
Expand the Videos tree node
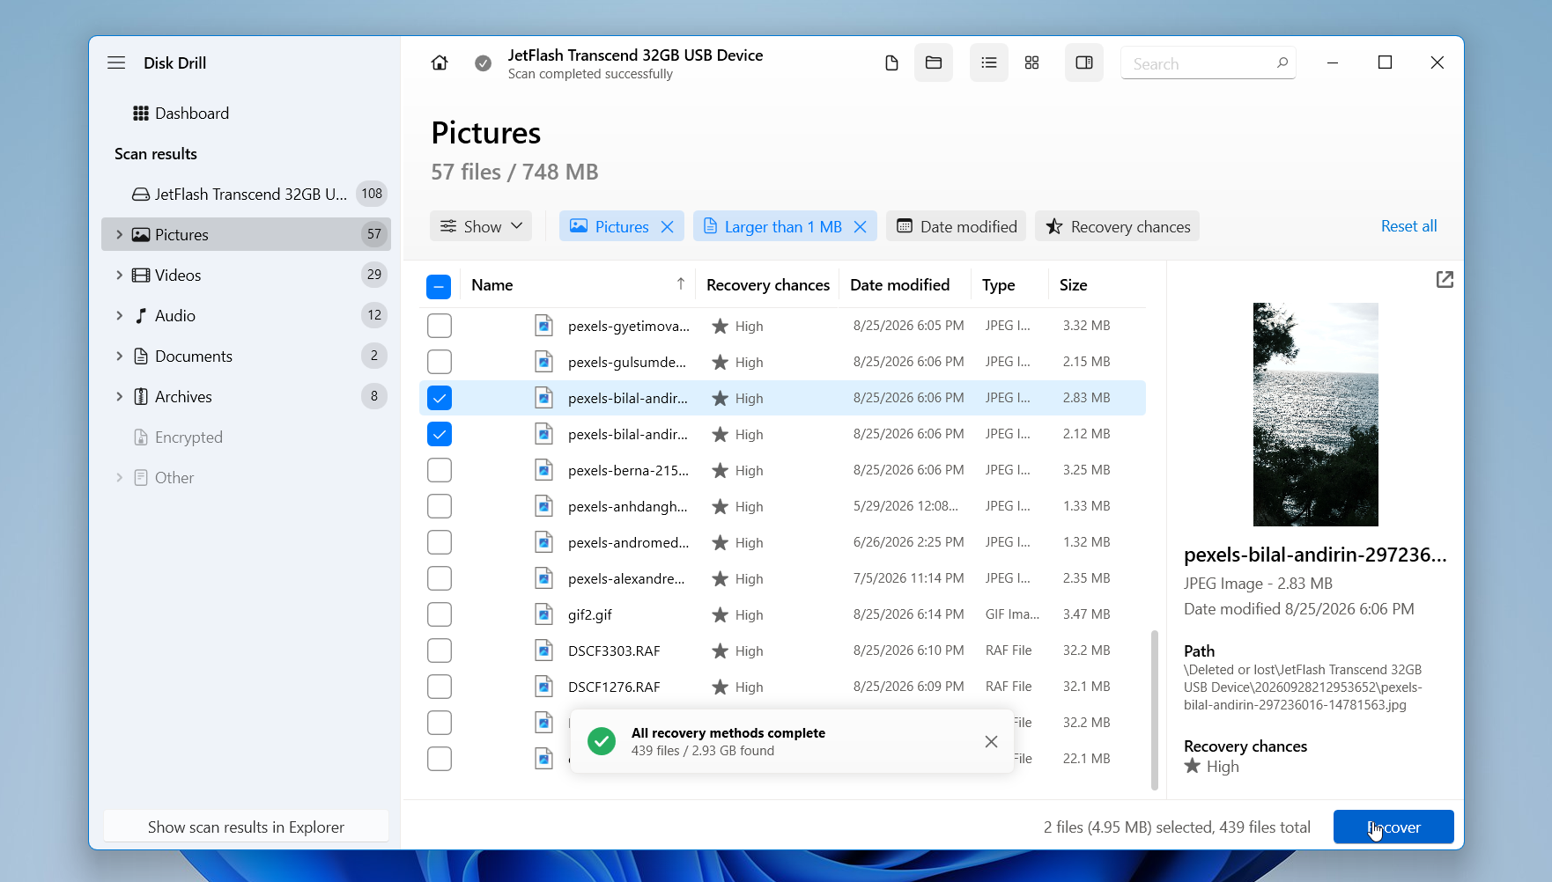coord(119,275)
